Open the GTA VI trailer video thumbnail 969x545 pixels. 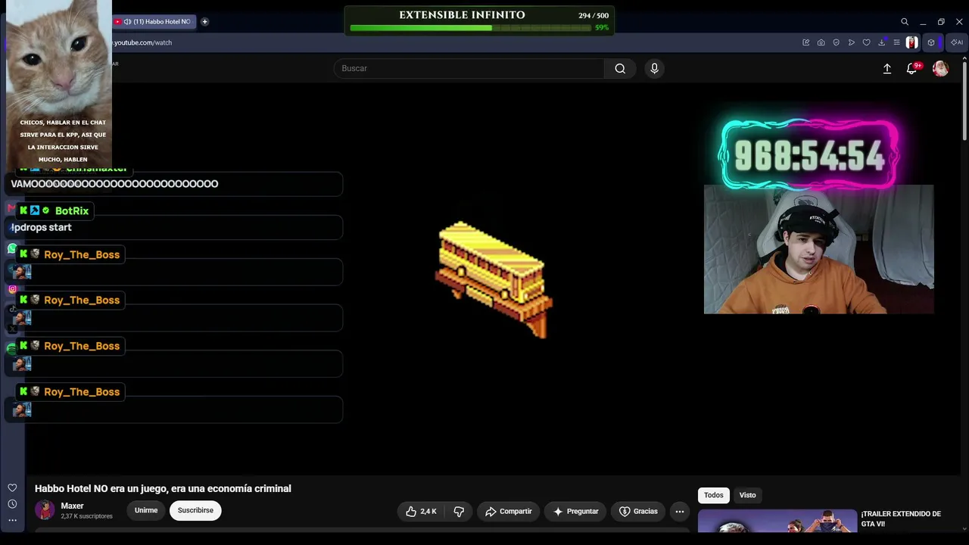pos(777,522)
